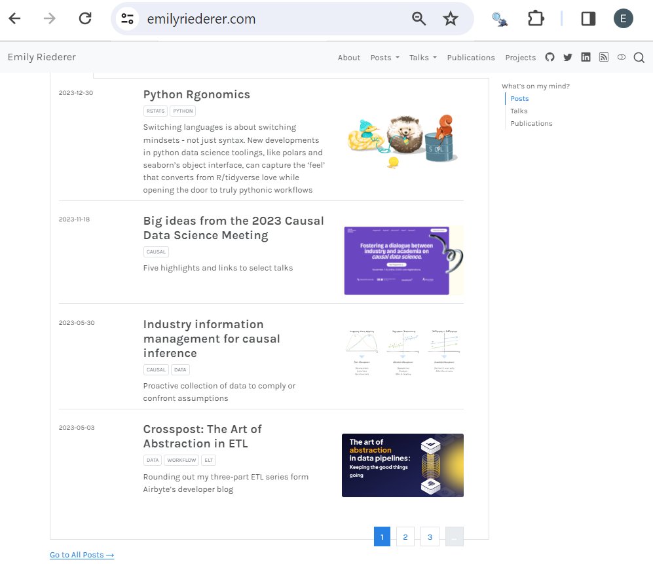Open RSS feed icon in navbar
The height and width of the screenshot is (564, 653).
[x=603, y=58]
